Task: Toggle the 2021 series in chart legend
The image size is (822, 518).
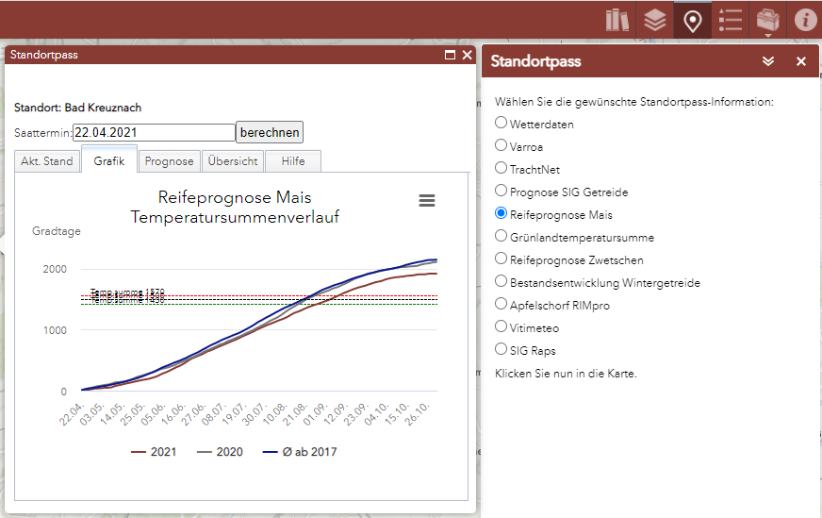Action: click(x=153, y=452)
